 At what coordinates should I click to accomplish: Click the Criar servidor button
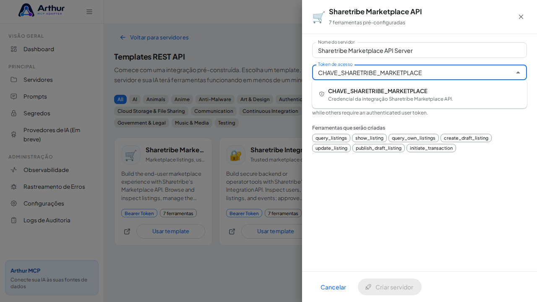click(390, 287)
